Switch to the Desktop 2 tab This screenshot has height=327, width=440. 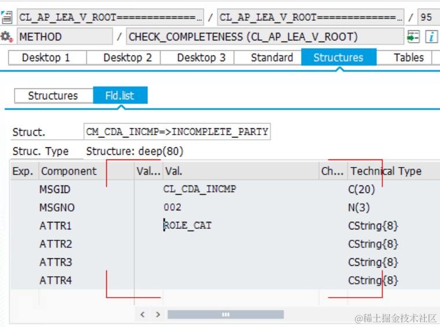124,58
